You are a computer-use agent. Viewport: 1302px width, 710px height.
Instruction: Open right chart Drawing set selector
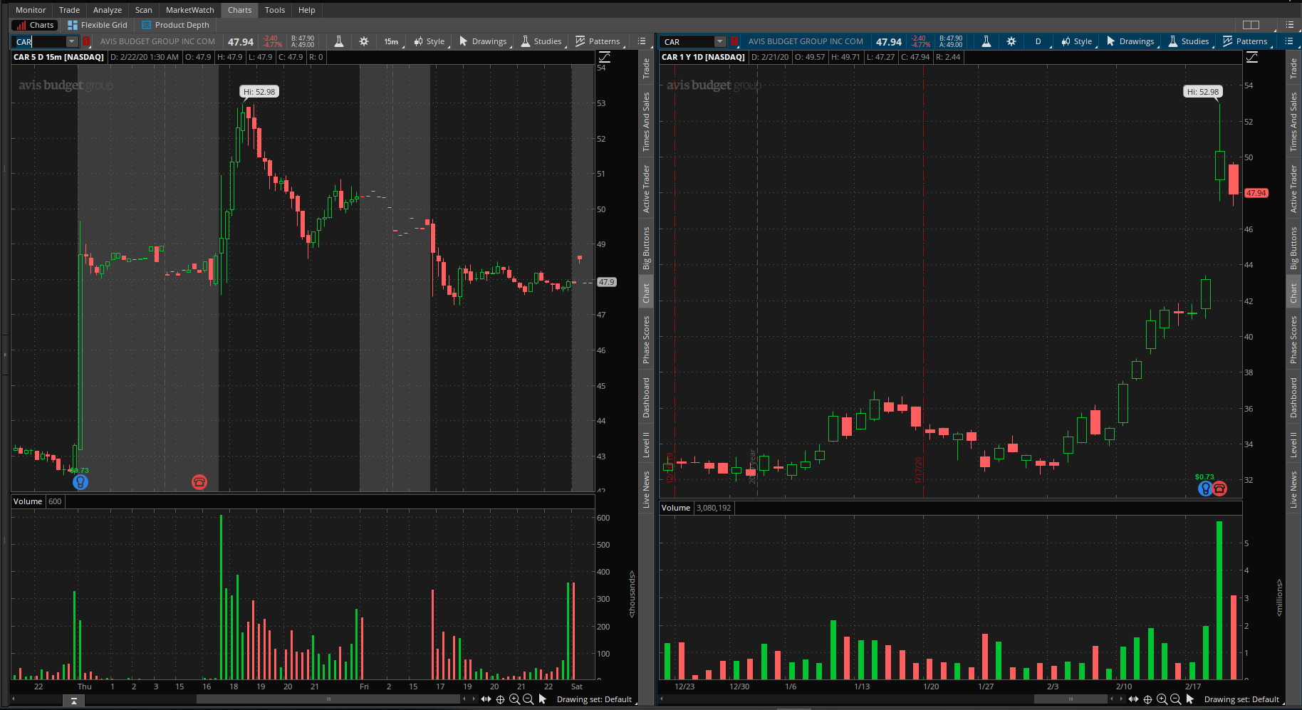pos(1243,699)
